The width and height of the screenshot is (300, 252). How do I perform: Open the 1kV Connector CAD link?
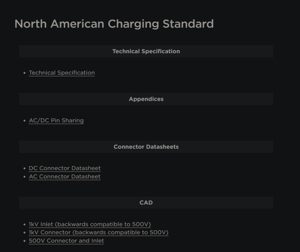tap(99, 232)
